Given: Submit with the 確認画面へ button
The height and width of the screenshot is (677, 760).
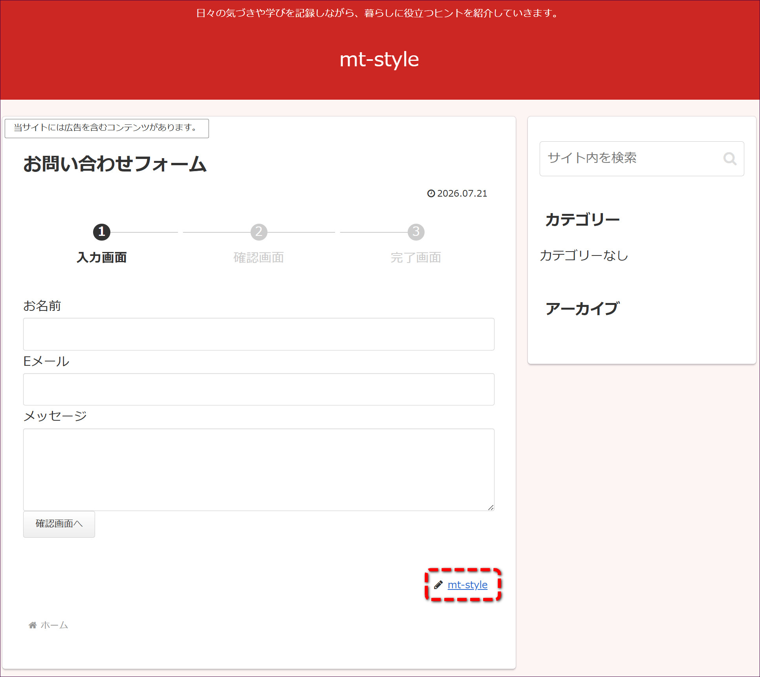Looking at the screenshot, I should [59, 524].
